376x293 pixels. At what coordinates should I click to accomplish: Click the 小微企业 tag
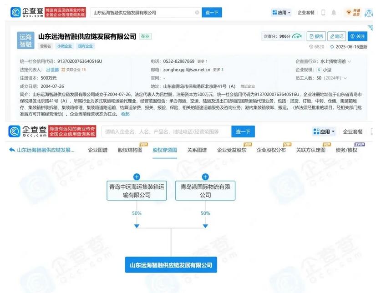65,46
